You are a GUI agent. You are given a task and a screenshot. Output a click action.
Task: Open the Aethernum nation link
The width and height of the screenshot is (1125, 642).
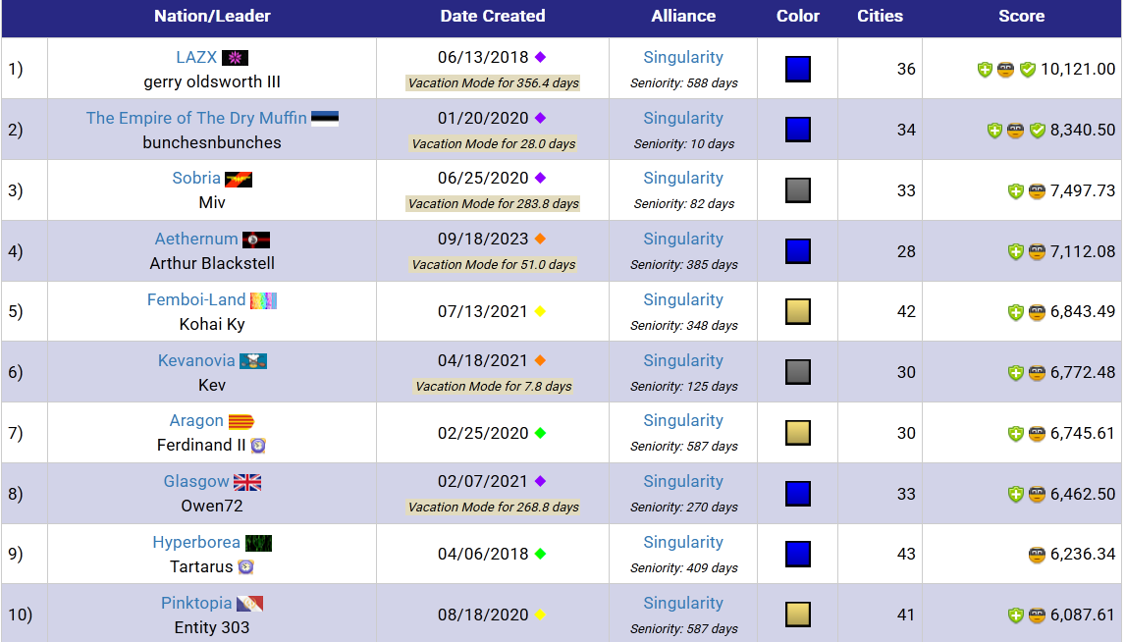coord(196,239)
